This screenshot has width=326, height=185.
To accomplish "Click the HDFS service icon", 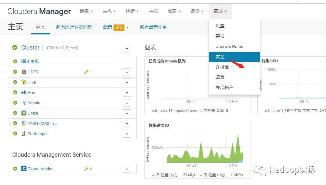I will coord(24,72).
